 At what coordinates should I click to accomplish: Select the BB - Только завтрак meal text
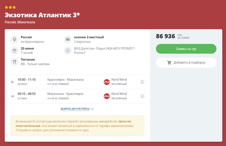point(35,64)
